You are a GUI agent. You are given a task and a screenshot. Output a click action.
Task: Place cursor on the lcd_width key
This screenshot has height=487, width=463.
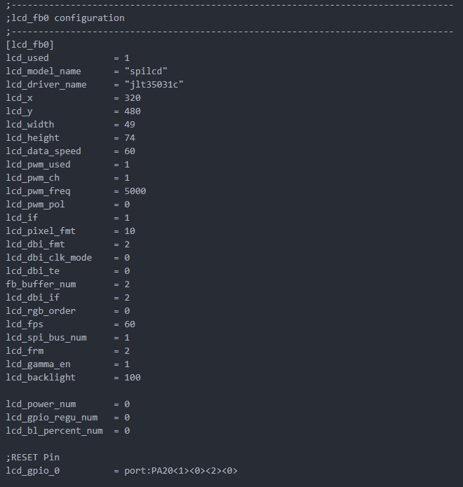click(x=29, y=125)
